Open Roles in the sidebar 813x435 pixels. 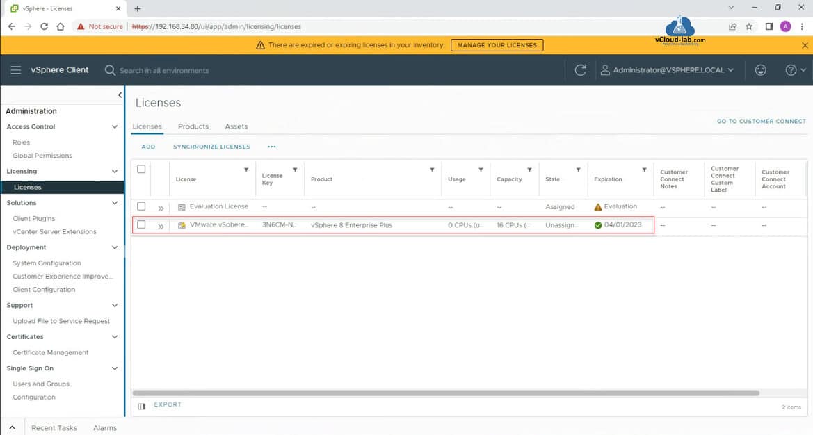[22, 142]
